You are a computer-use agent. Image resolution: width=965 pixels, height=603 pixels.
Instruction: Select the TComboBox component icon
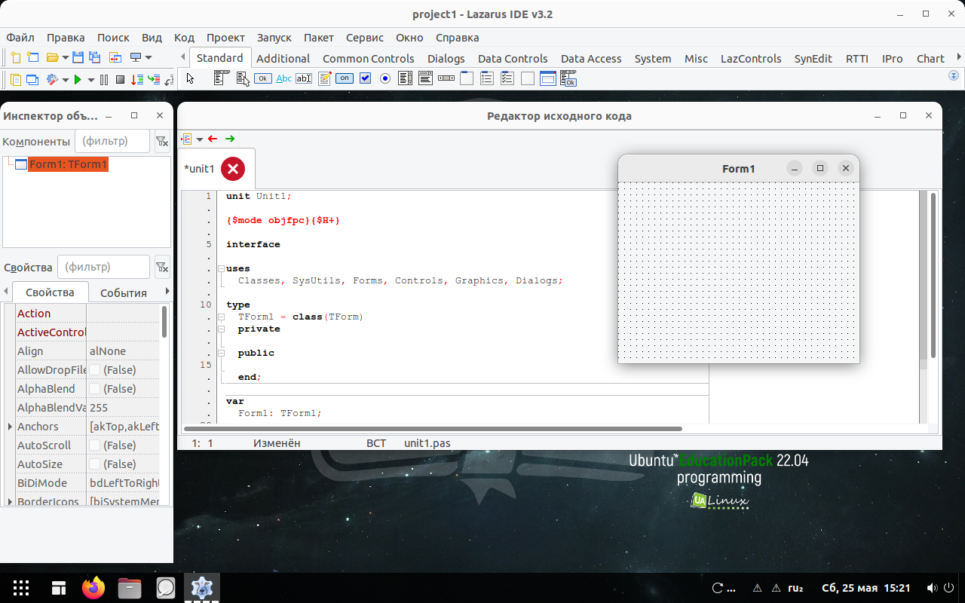pos(425,78)
